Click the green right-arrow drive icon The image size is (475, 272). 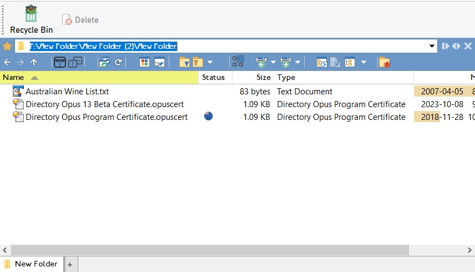point(286,62)
